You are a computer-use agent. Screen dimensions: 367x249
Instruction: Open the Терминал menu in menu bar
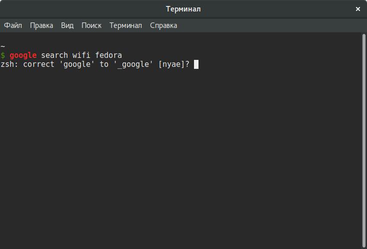coord(125,25)
